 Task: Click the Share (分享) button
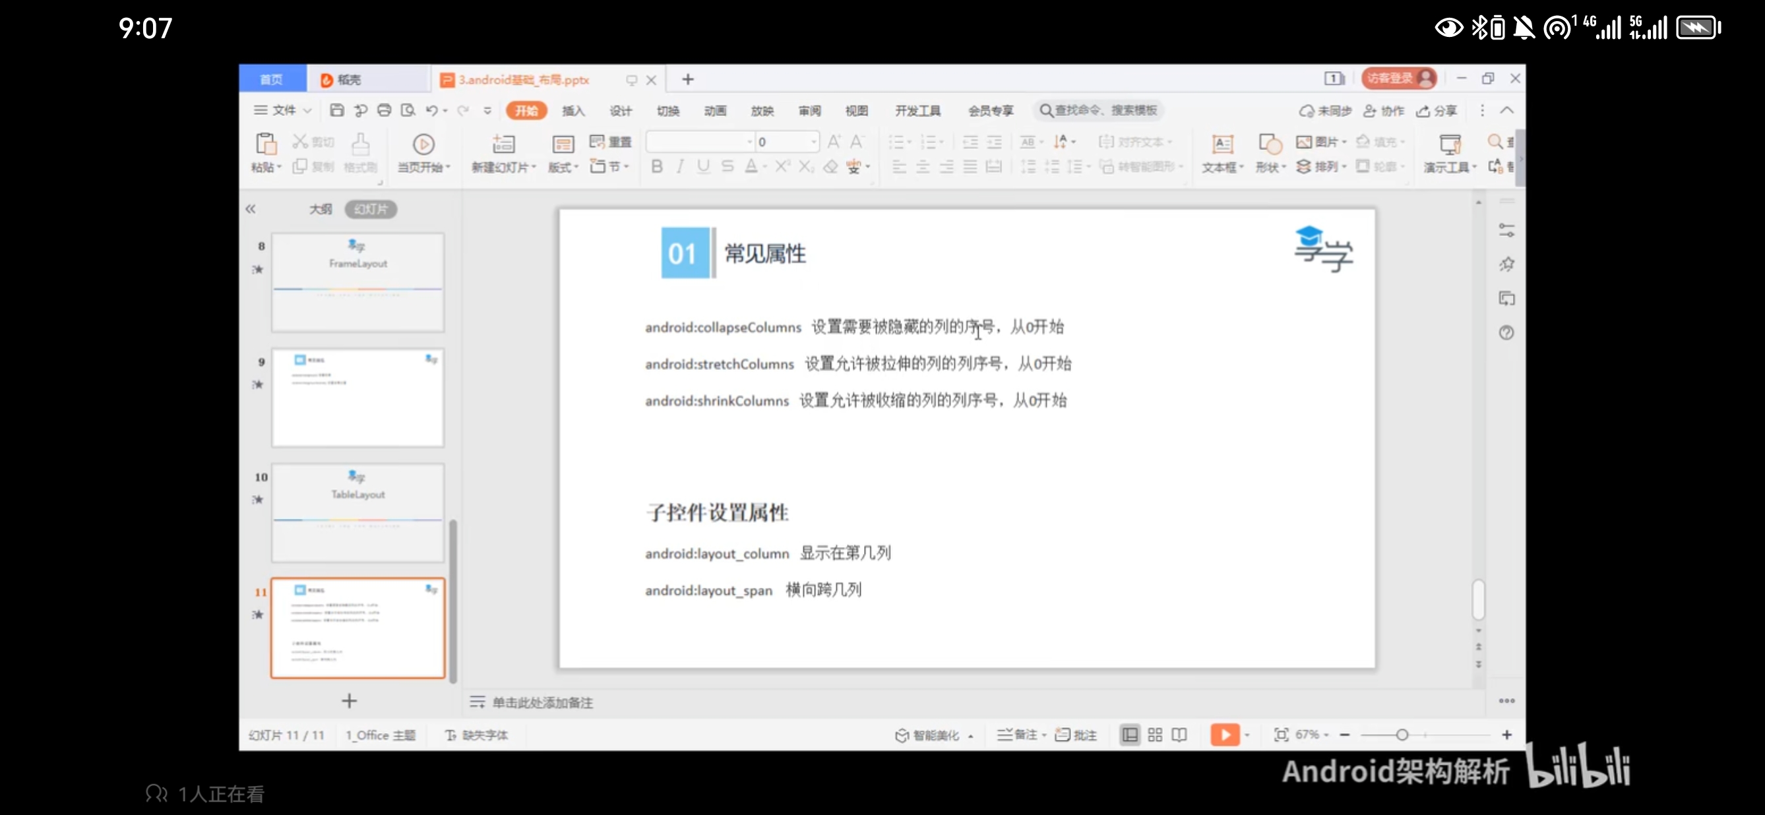coord(1437,111)
